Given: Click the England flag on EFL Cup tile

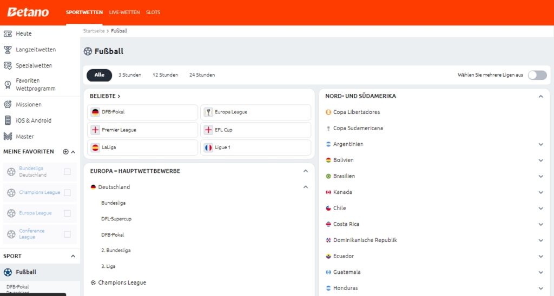Looking at the screenshot, I should click(208, 130).
